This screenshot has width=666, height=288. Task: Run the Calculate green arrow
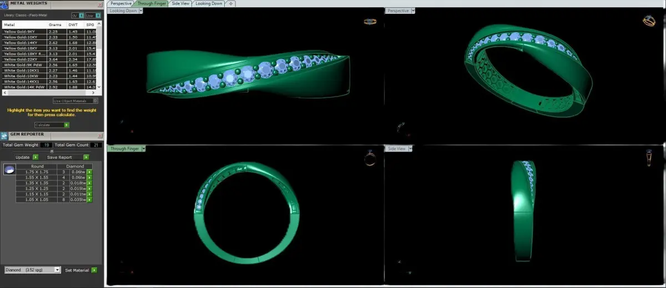coord(67,125)
